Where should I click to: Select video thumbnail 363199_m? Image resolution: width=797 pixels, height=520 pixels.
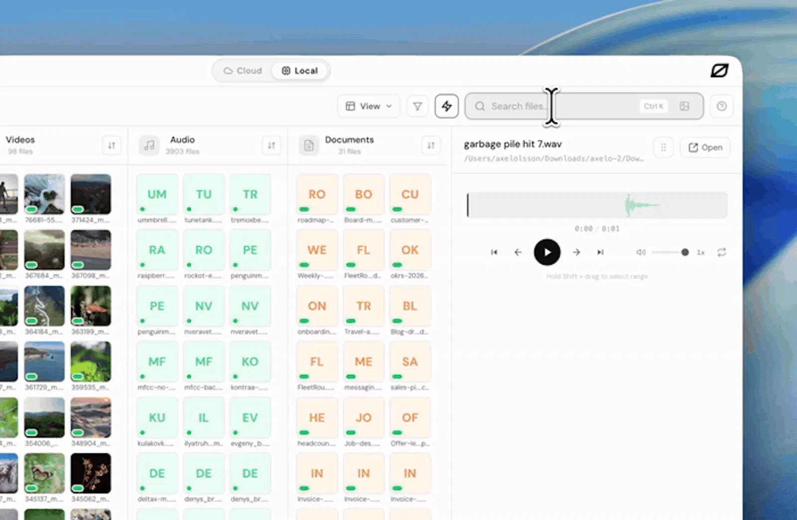click(91, 306)
